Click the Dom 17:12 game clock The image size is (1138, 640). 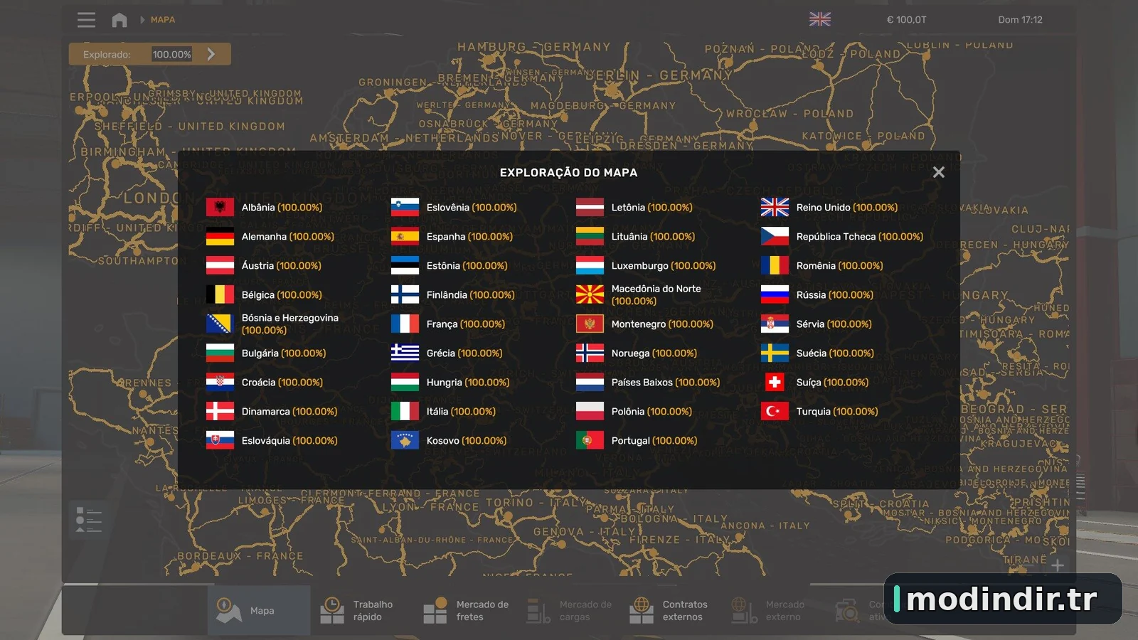1020,20
